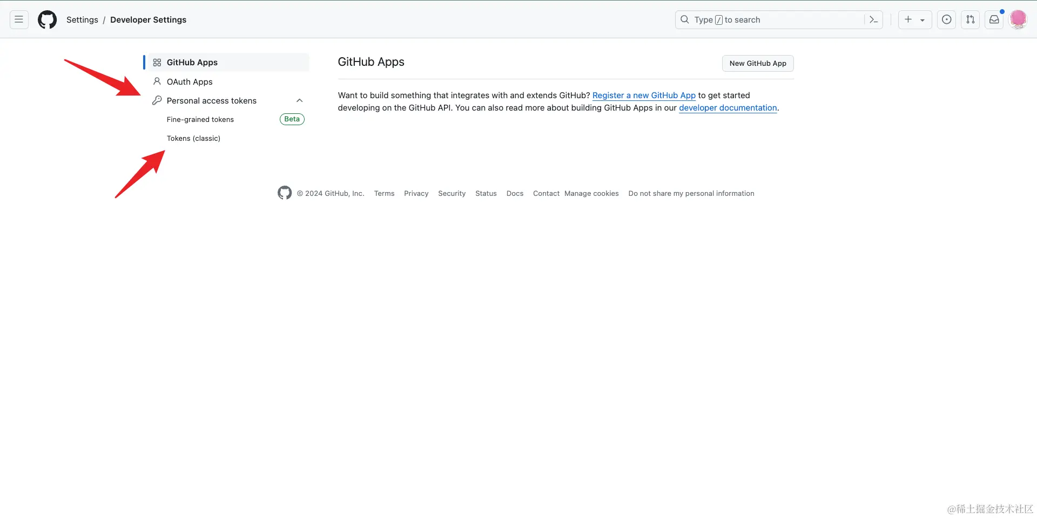Open the Status footer link
1037x518 pixels.
[x=486, y=193]
